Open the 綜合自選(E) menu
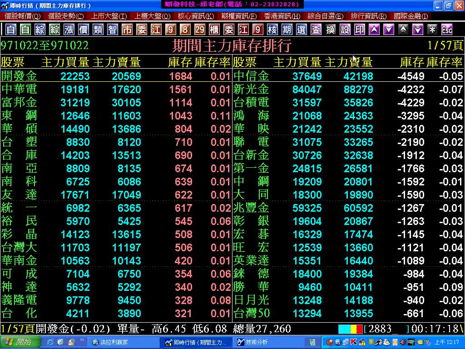This screenshot has height=349, width=465. [x=325, y=16]
